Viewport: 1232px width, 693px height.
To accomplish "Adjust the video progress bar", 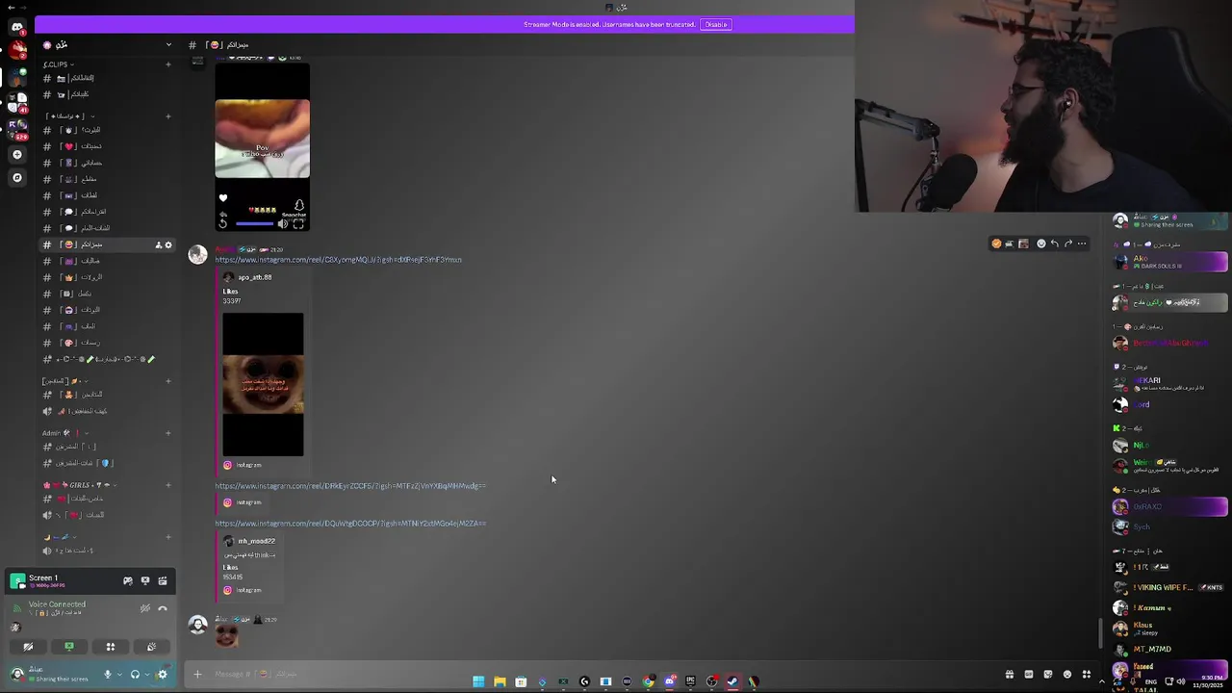I will (x=254, y=223).
